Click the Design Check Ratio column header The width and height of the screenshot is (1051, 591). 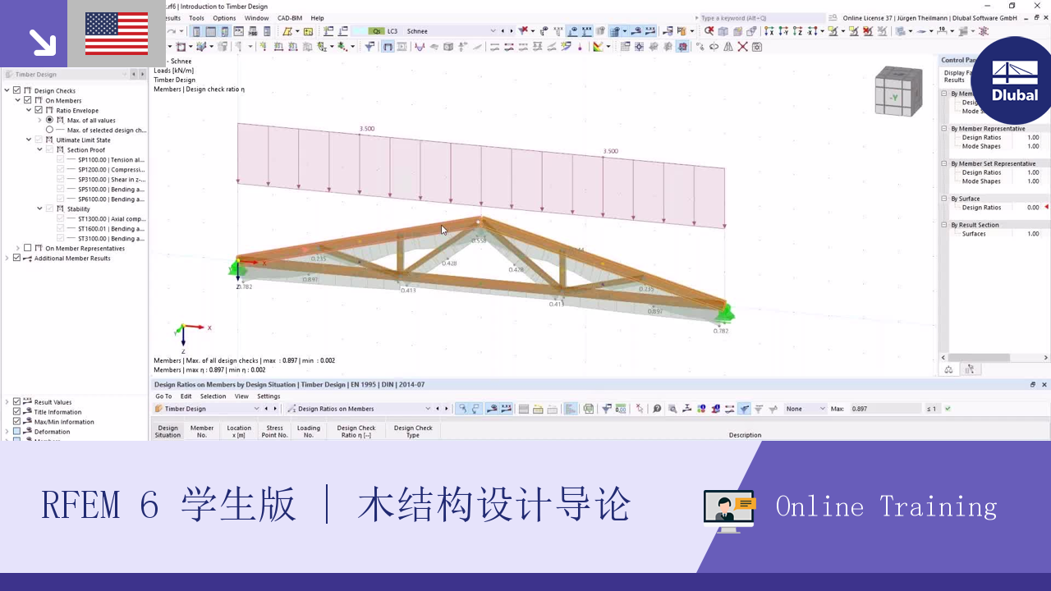[x=356, y=431]
